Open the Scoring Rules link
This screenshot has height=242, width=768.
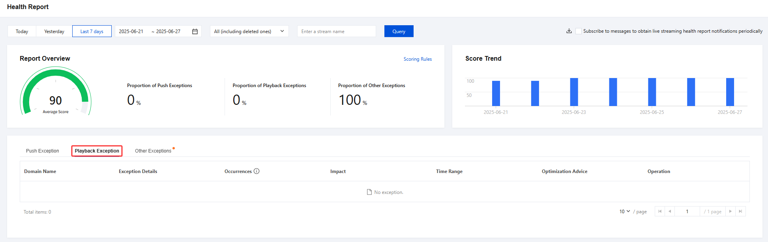[418, 59]
